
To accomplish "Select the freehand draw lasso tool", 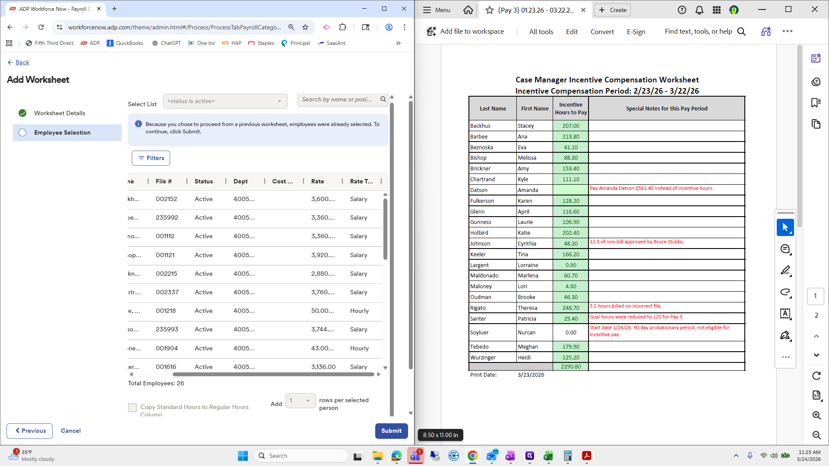I will [785, 292].
